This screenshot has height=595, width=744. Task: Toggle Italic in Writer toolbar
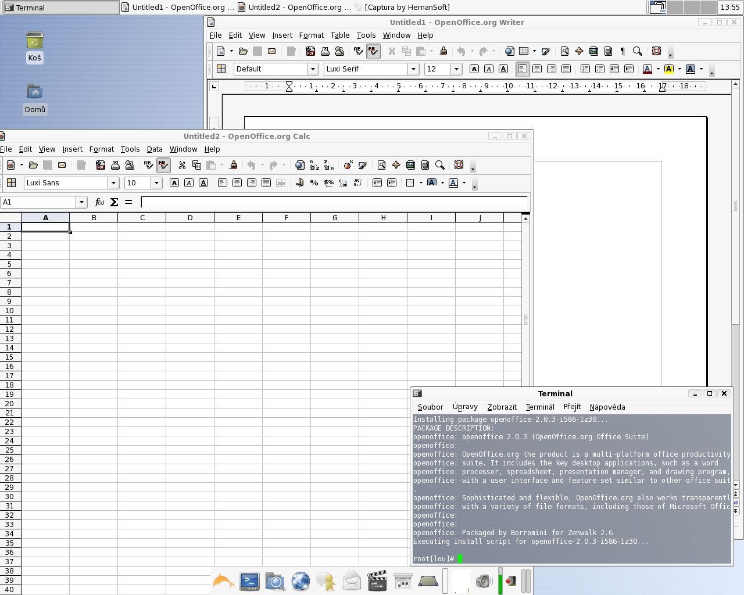pyautogui.click(x=489, y=69)
